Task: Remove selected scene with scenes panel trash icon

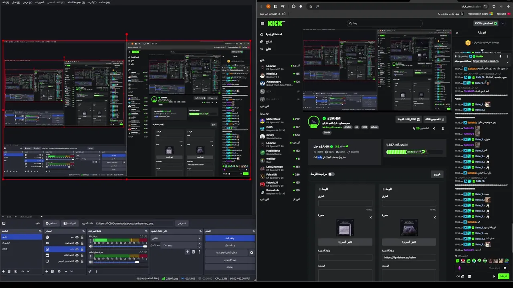Action: [x=9, y=271]
